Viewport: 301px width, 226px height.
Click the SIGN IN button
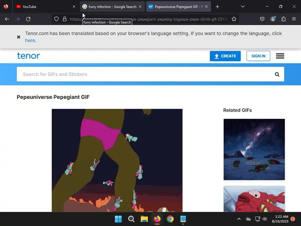point(258,56)
